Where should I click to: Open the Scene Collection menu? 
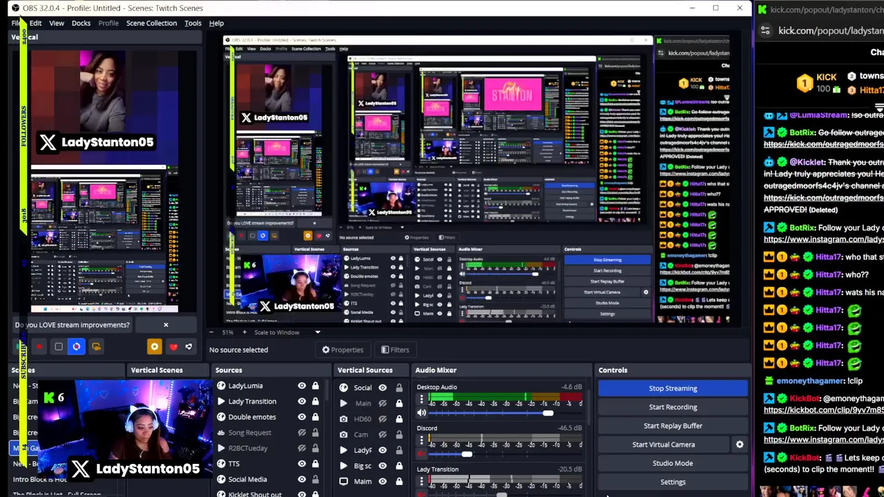point(151,23)
